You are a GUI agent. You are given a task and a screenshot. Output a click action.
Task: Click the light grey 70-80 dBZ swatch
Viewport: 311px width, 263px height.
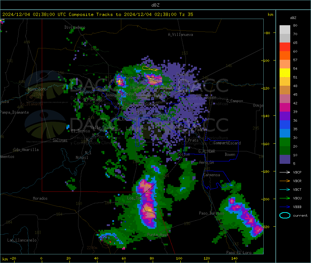[285, 30]
